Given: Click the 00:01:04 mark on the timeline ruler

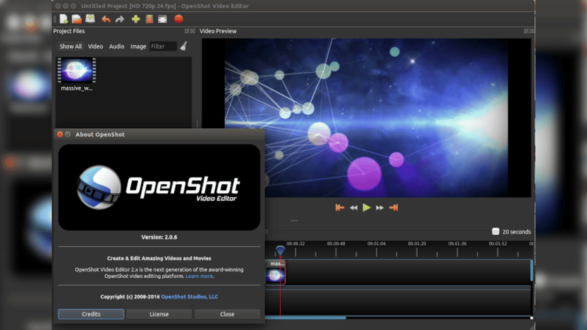Looking at the screenshot, I should point(376,243).
